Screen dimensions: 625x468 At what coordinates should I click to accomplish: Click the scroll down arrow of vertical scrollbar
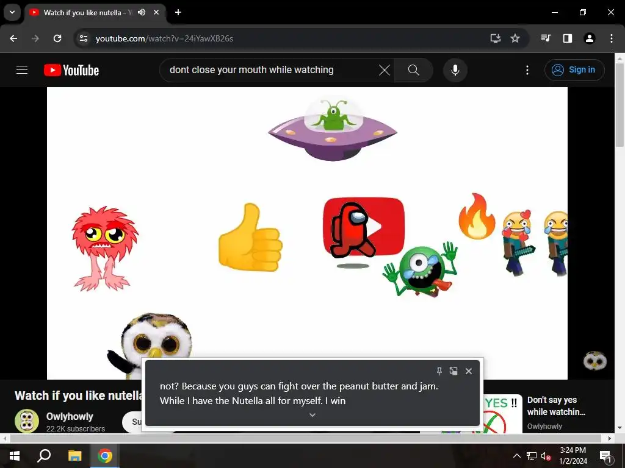pyautogui.click(x=620, y=428)
